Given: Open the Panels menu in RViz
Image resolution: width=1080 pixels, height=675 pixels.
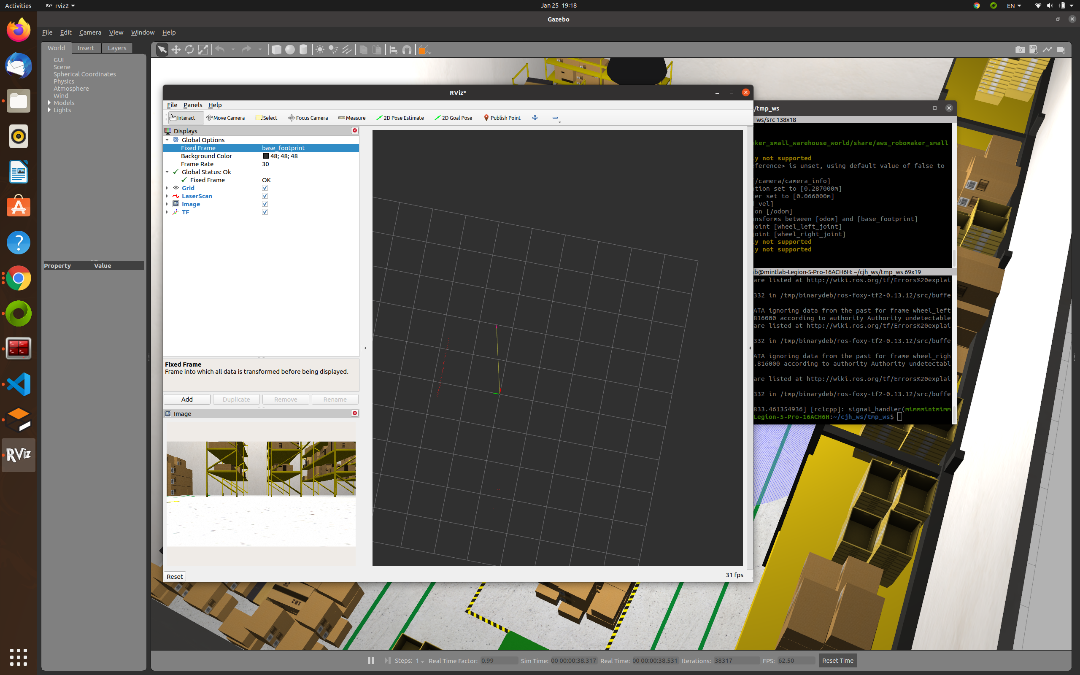Looking at the screenshot, I should 192,105.
